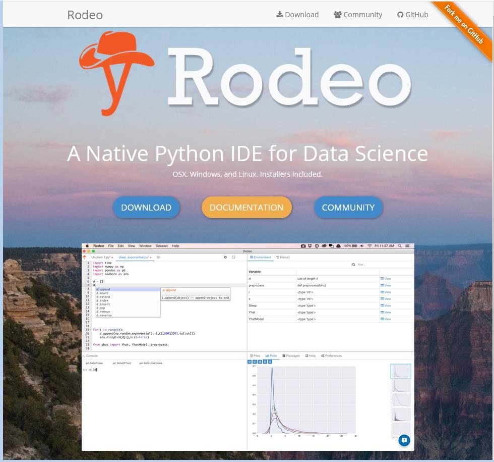
Task: Open the Packages tab
Action: coord(291,355)
